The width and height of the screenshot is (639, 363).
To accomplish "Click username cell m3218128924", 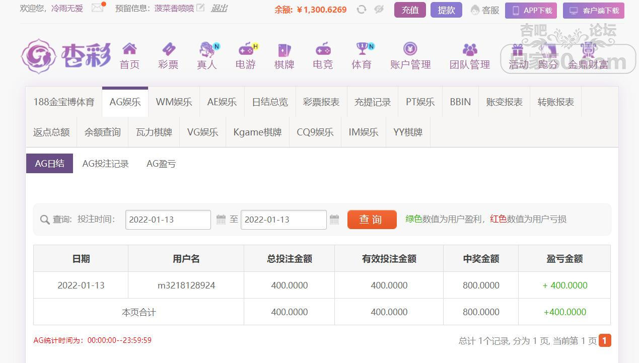I will click(186, 285).
